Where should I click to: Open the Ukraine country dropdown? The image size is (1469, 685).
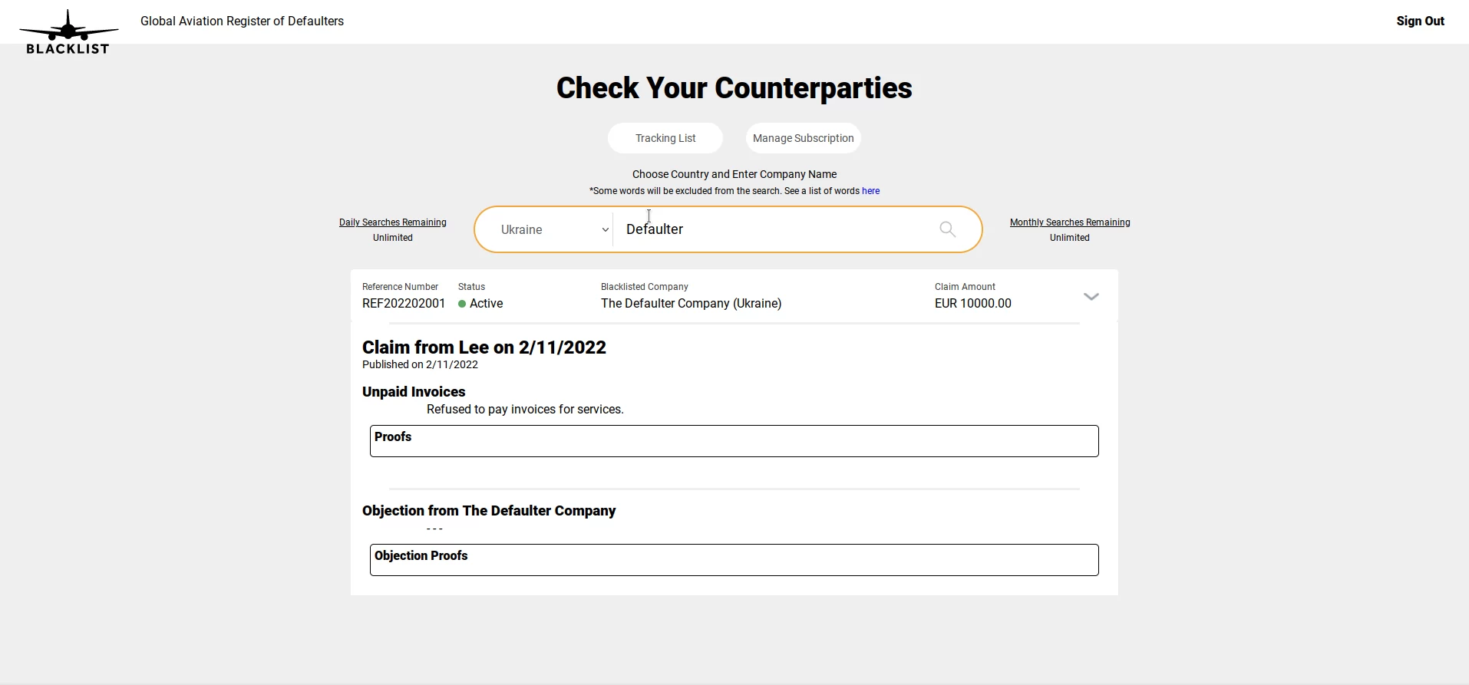click(555, 229)
